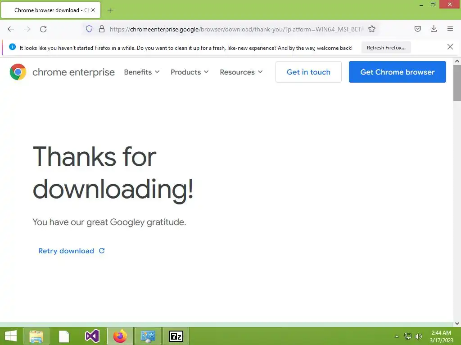Viewport: 461px width, 345px height.
Task: Open the taskbar clock and date
Action: point(441,336)
